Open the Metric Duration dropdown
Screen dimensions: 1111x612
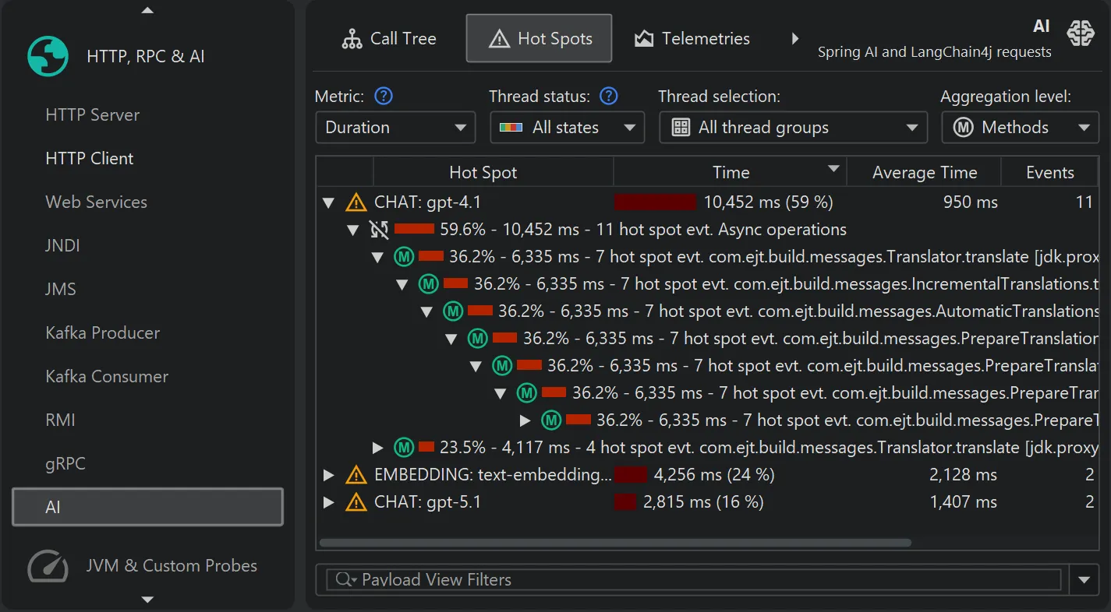tap(395, 127)
